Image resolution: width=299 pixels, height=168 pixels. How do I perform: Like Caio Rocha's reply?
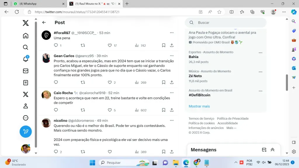point(110,110)
